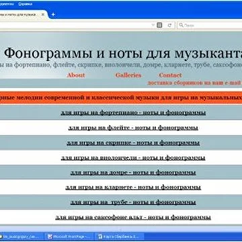Screen dimensions: 242x242
Task: Open cello (виолончели) notes and phonograms link
Action: pos(133,158)
